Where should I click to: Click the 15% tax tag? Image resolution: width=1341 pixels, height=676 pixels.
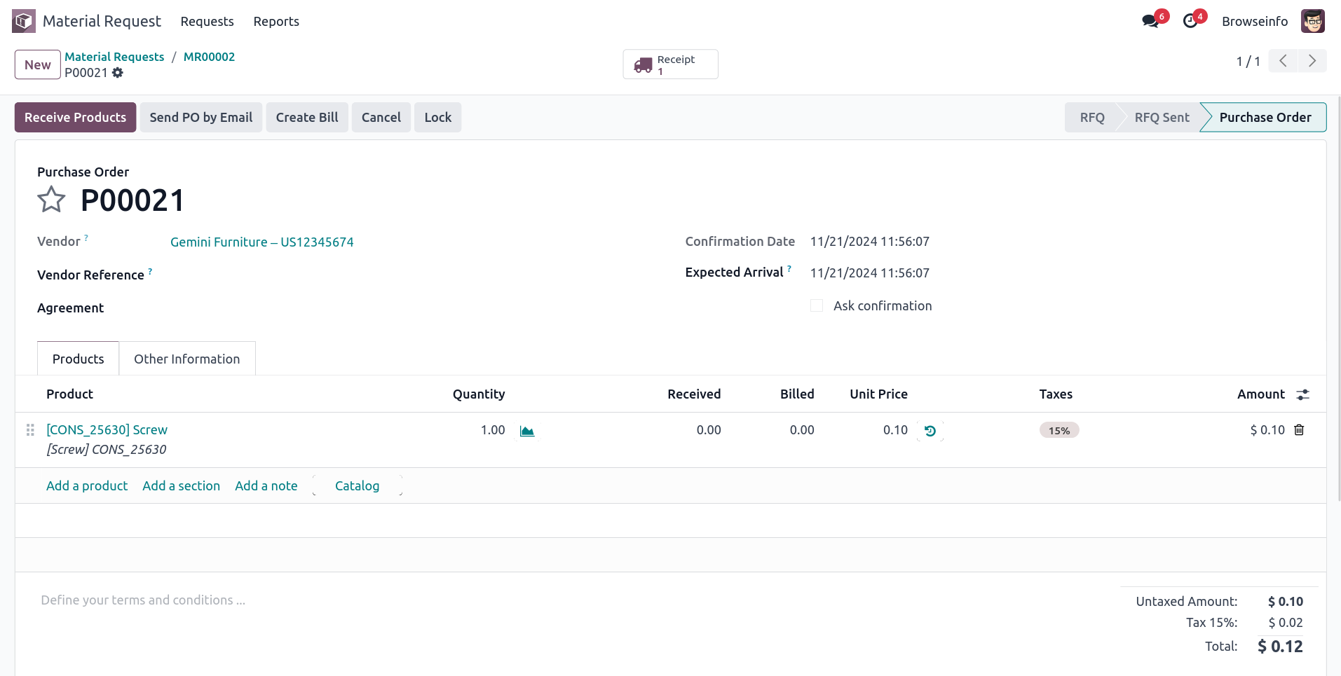coord(1058,430)
